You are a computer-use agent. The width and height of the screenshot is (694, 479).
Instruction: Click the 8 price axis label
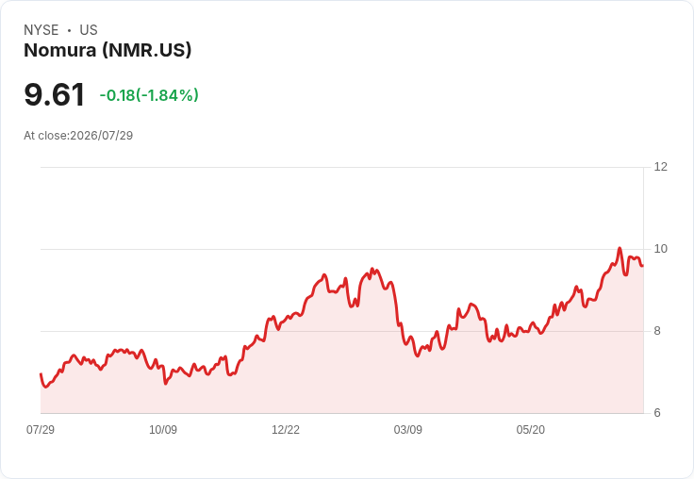tap(657, 331)
